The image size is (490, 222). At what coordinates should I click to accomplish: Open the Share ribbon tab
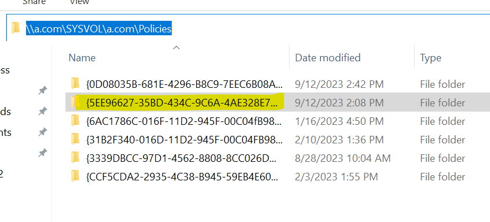pyautogui.click(x=34, y=2)
